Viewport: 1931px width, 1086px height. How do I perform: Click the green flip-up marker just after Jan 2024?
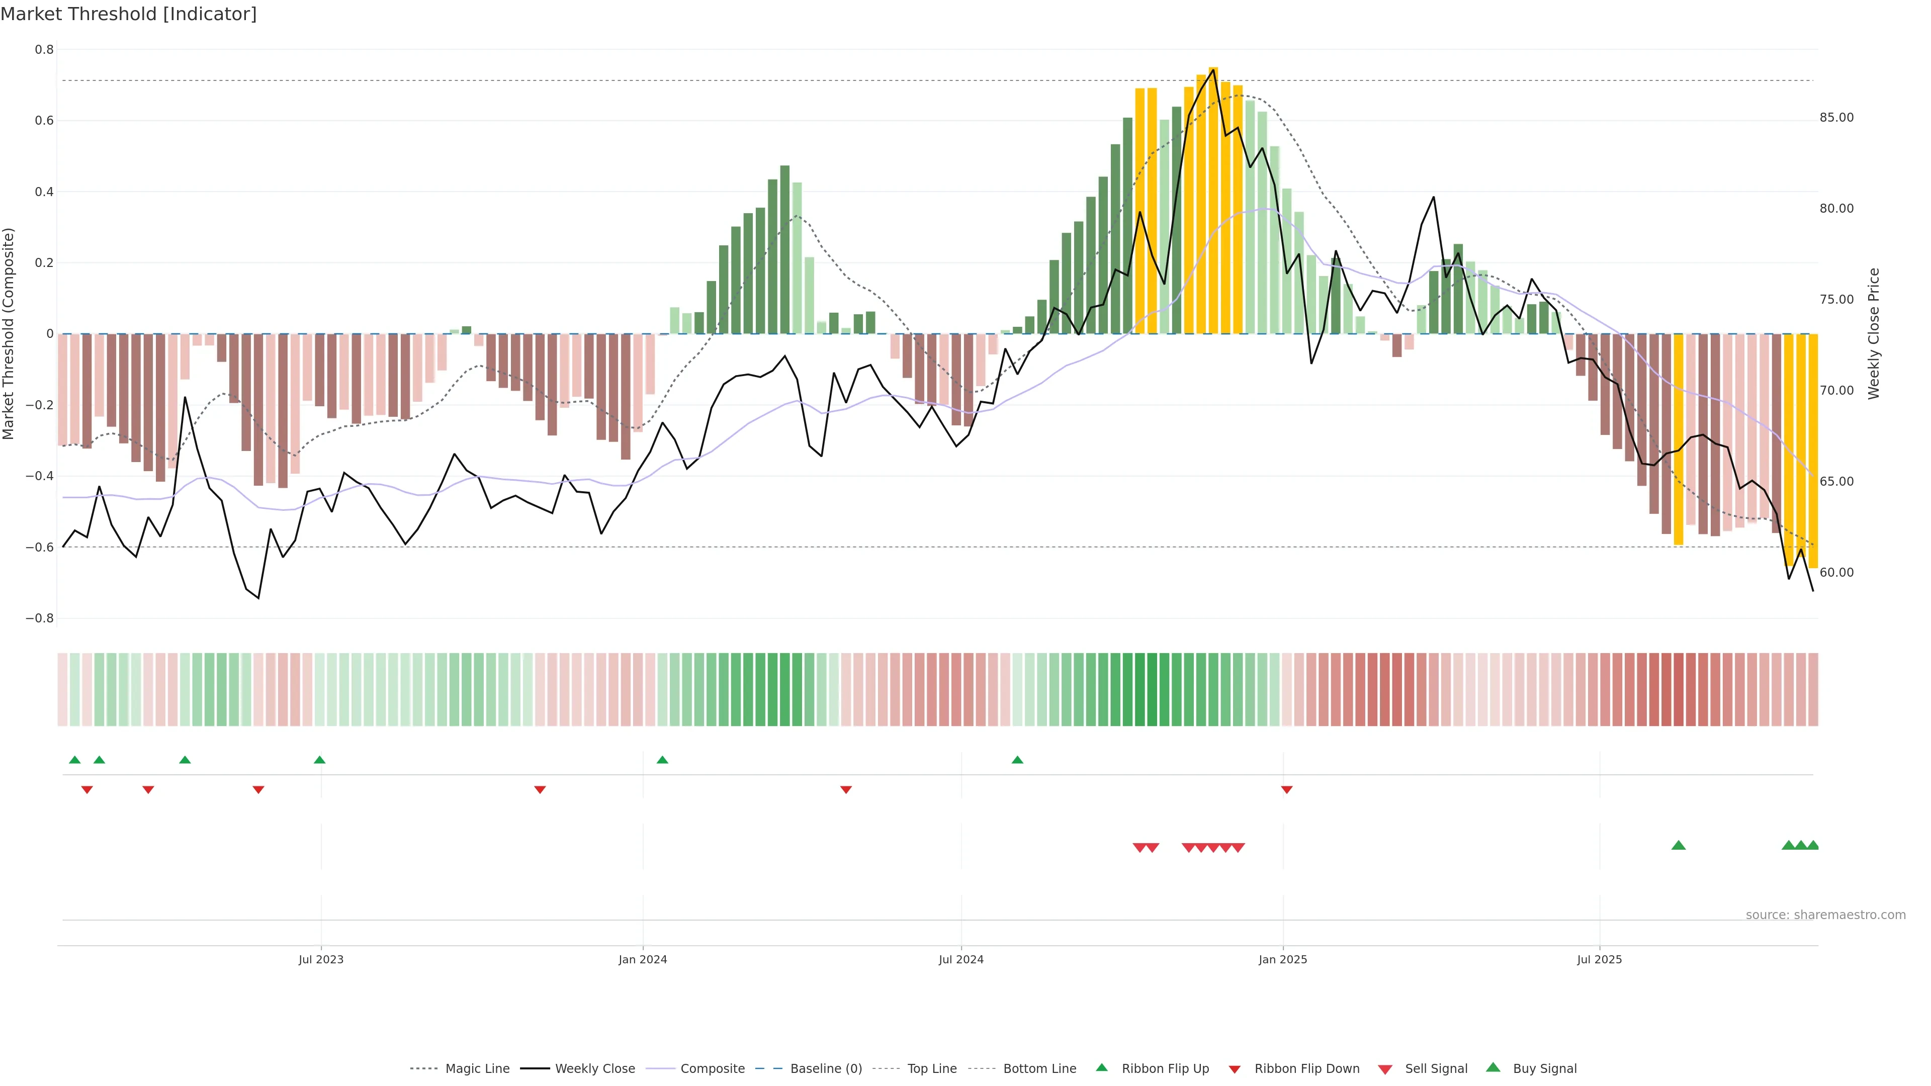click(x=662, y=760)
